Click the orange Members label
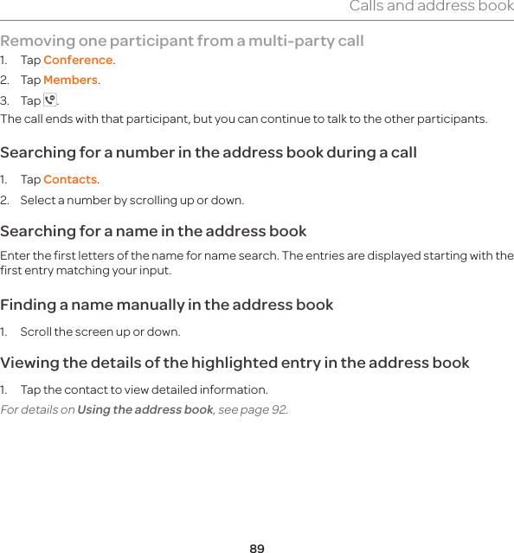The image size is (514, 553). click(70, 80)
